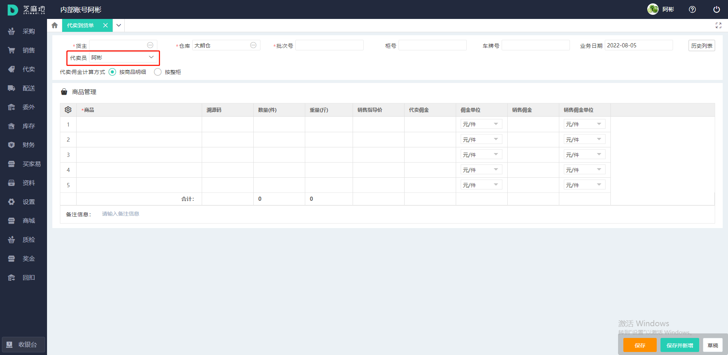Go to home tab icon
Screen dimensions: 728x355
[x=55, y=25]
